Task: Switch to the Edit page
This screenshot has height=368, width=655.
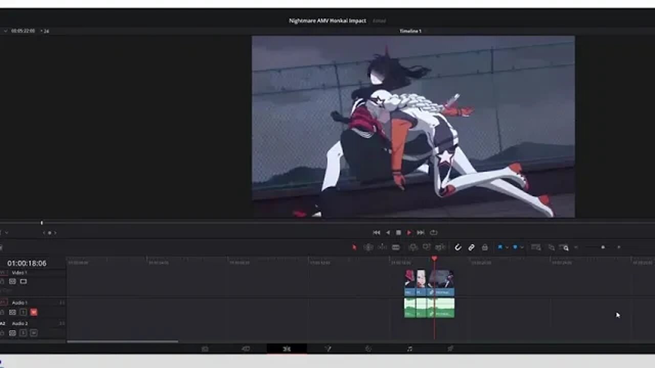Action: point(287,349)
